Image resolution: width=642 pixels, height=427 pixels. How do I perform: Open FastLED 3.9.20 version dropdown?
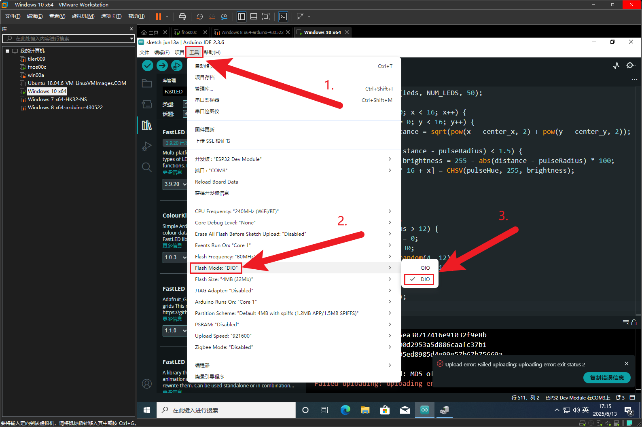pyautogui.click(x=175, y=184)
